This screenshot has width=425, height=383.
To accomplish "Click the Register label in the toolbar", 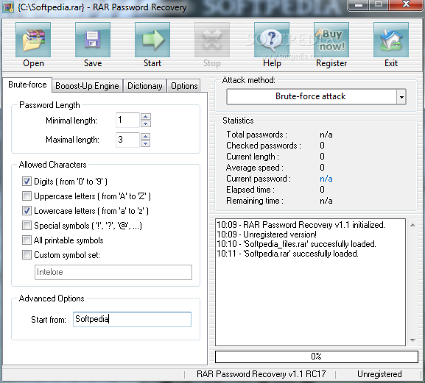I will [331, 63].
